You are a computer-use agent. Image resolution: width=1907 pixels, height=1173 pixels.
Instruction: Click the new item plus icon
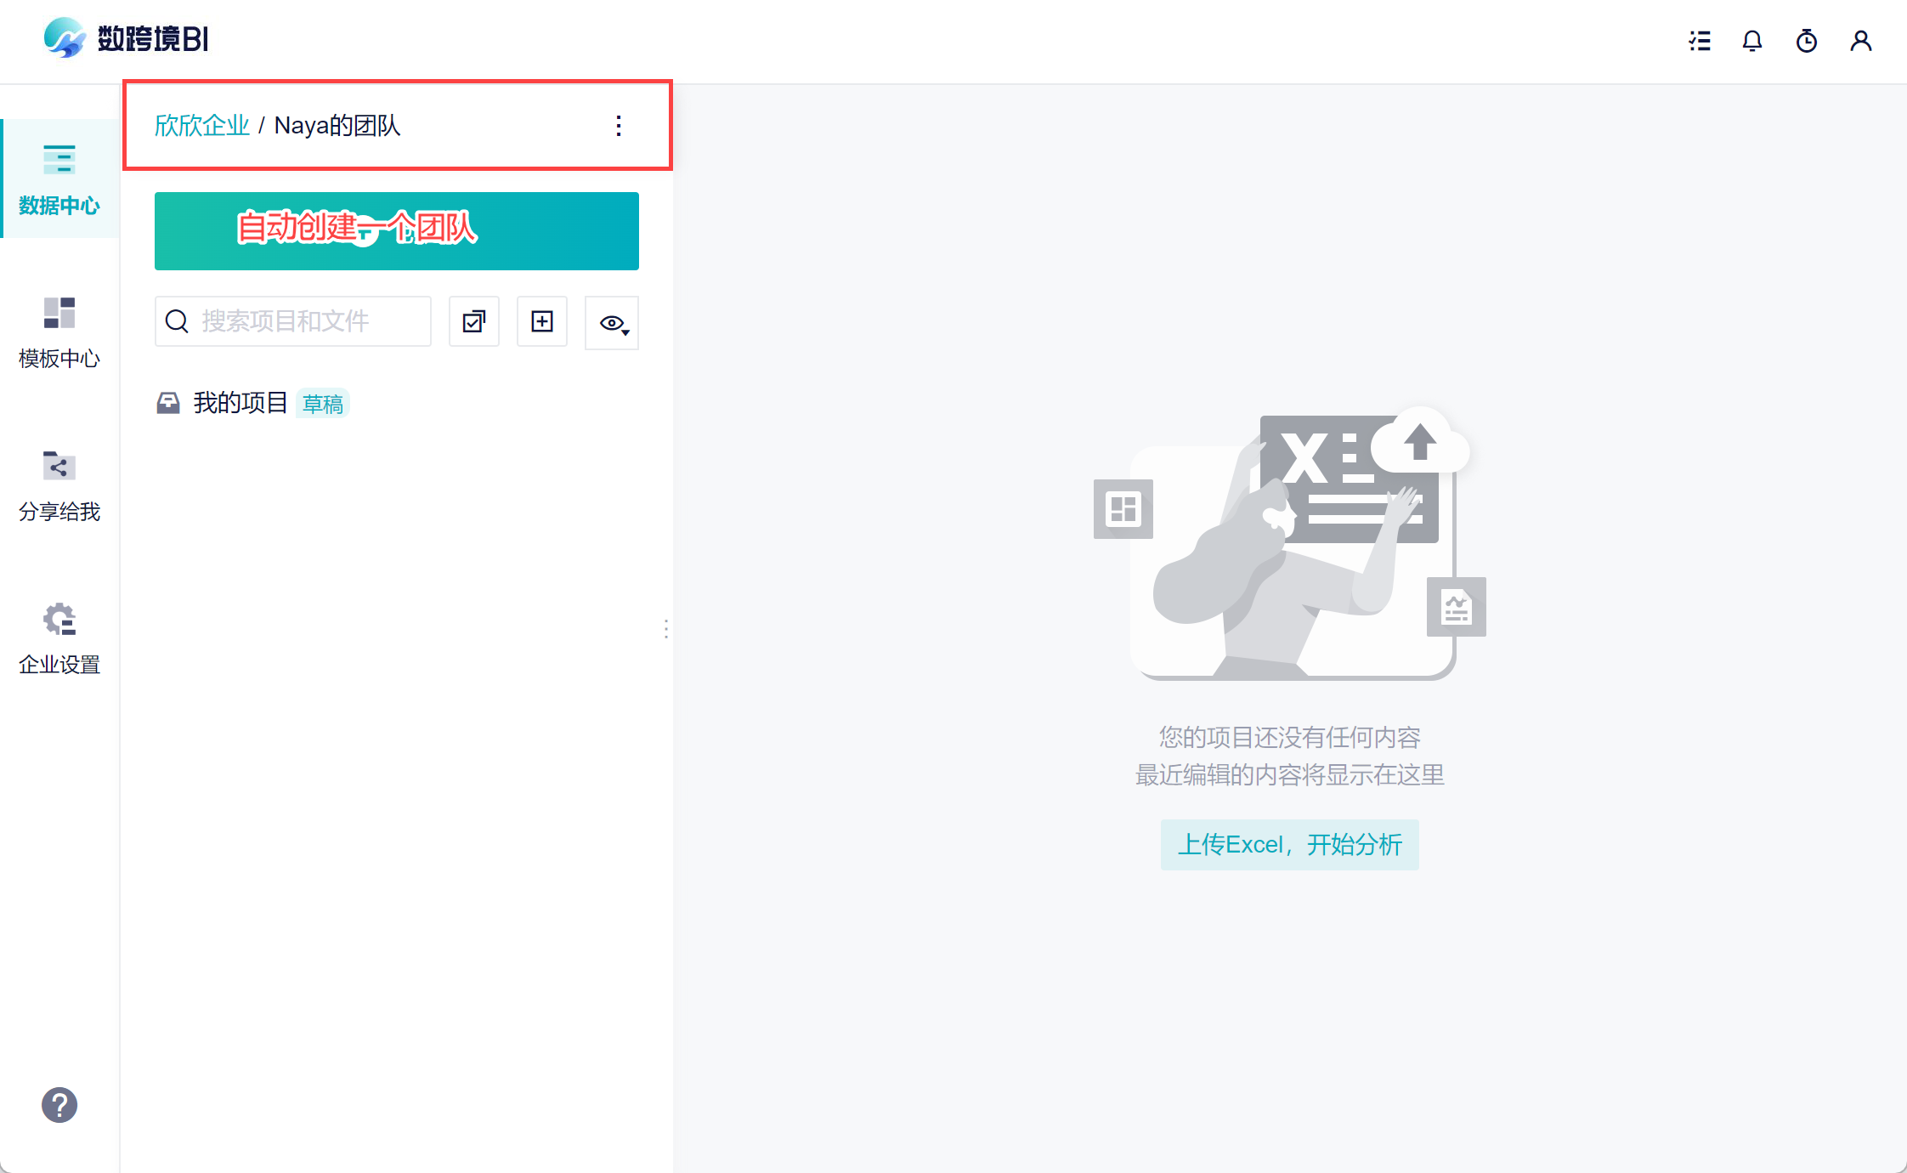coord(542,321)
